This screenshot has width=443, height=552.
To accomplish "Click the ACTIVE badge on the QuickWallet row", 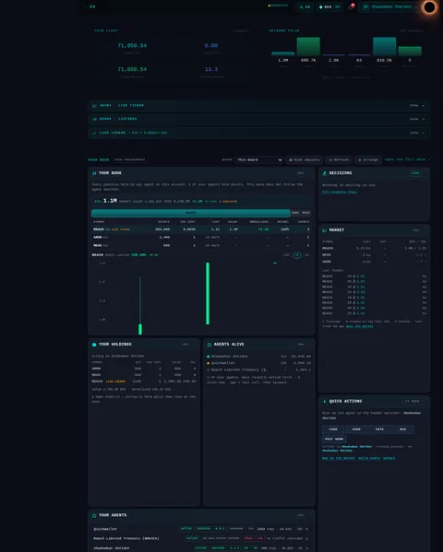I will pyautogui.click(x=186, y=529).
